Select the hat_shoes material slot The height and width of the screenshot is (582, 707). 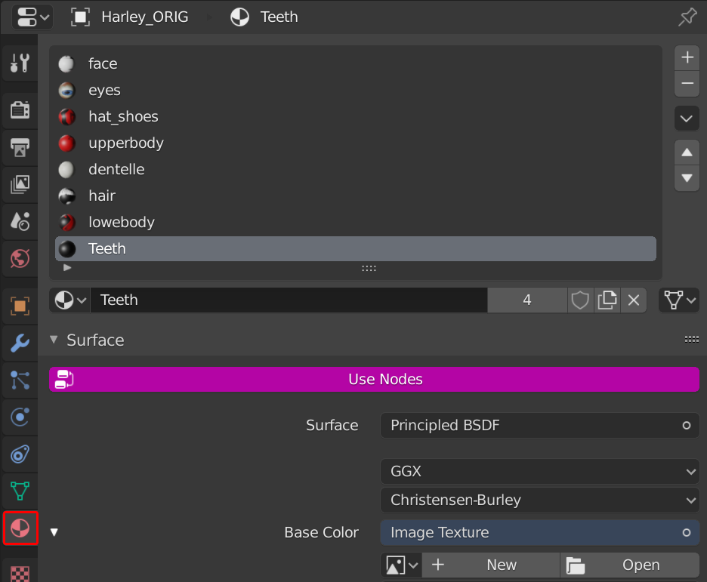[x=355, y=117]
